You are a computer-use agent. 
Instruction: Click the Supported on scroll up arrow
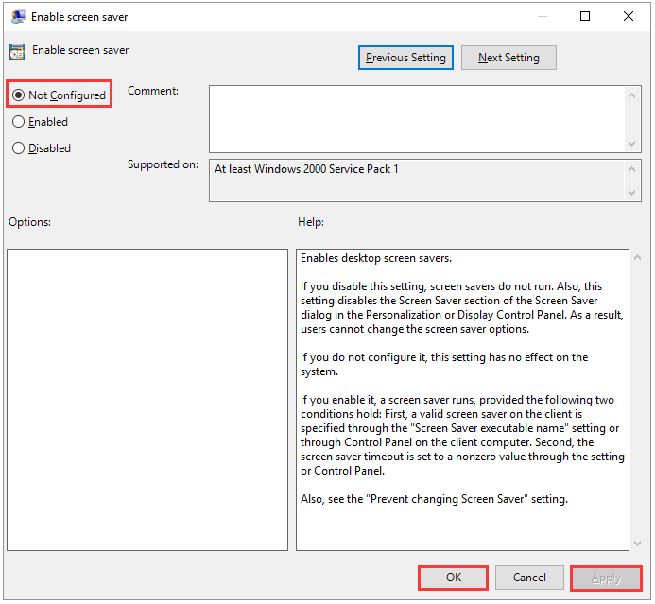coord(632,169)
